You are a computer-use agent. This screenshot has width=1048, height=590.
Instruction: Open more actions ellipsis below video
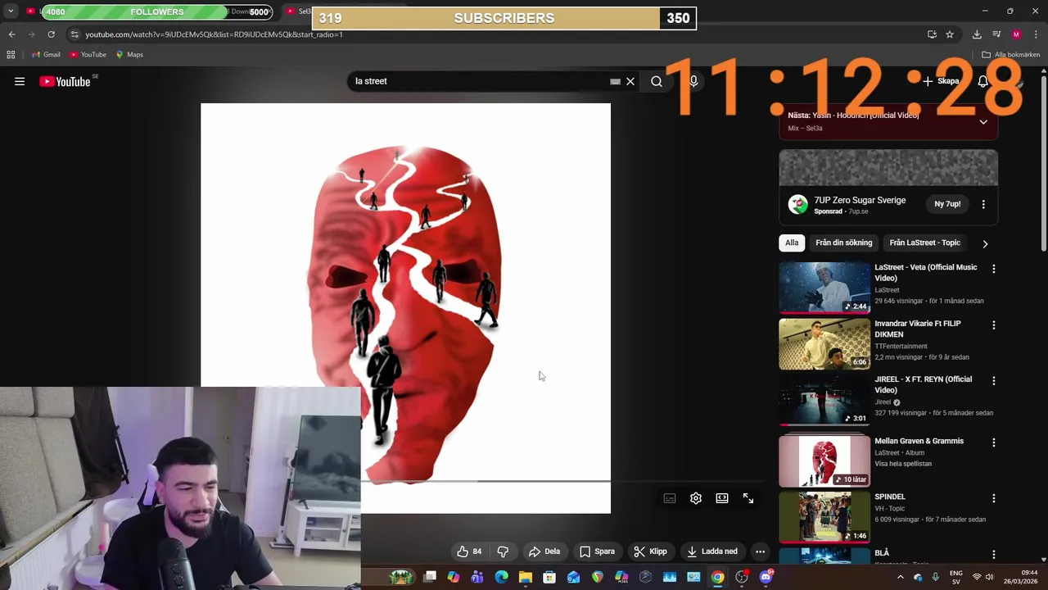760,551
